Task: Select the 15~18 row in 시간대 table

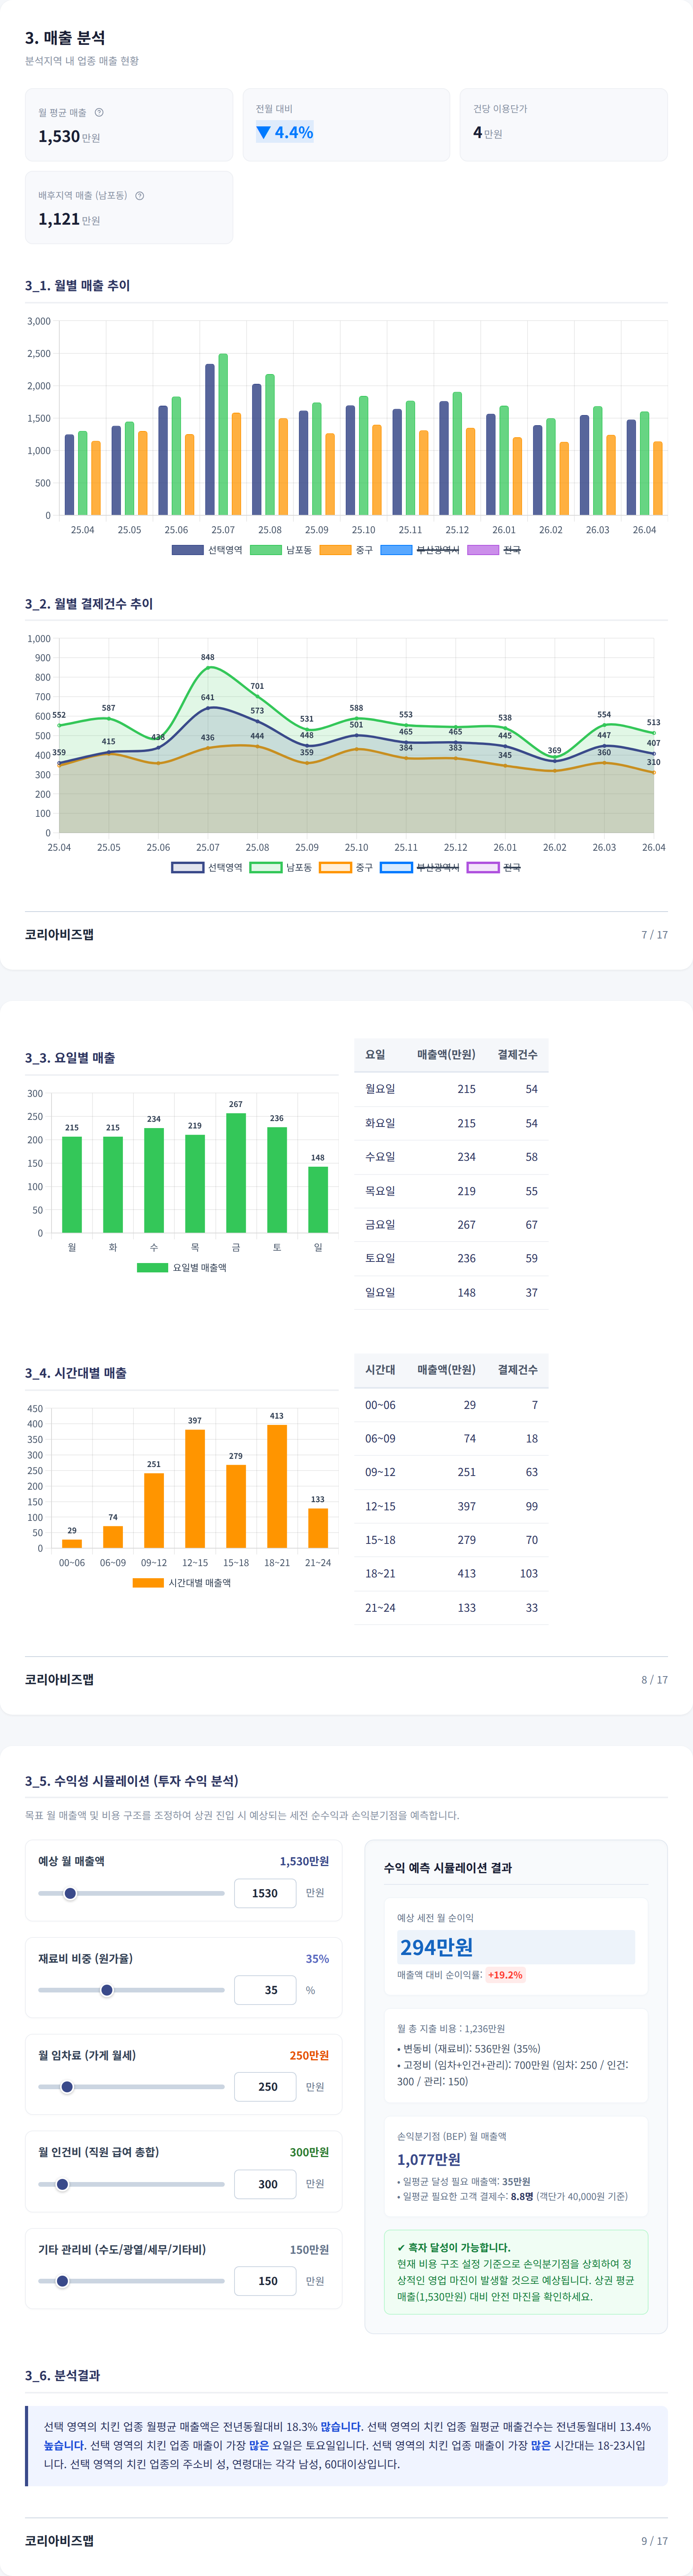Action: point(451,1540)
